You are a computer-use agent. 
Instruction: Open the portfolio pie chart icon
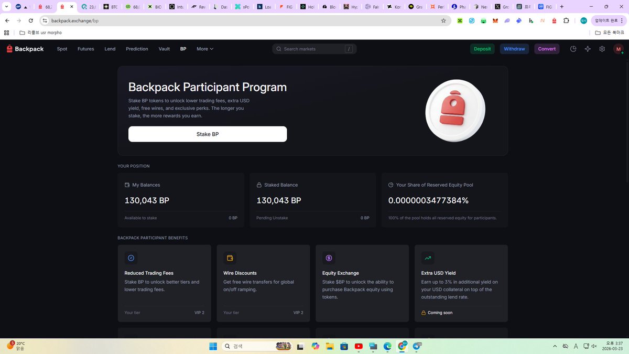(x=573, y=49)
